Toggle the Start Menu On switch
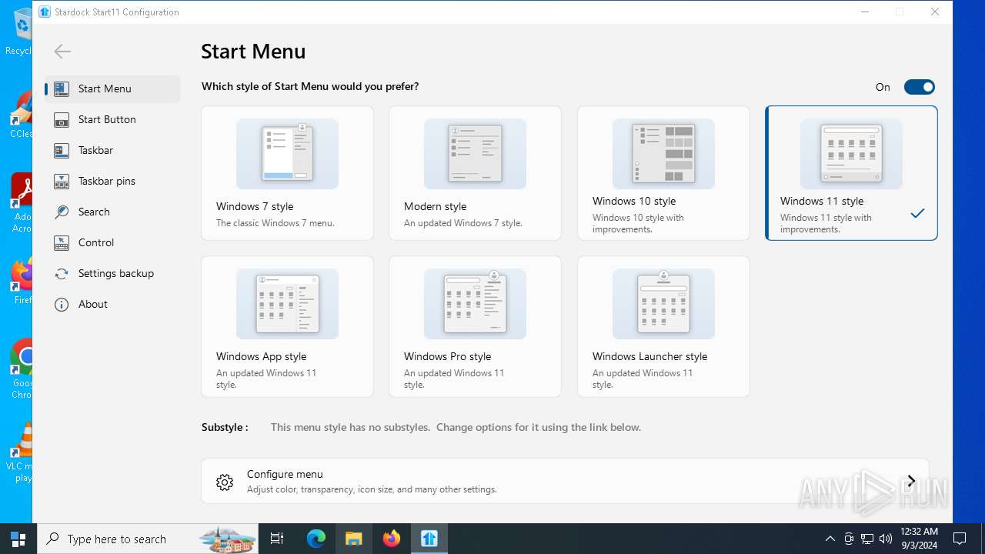985x554 pixels. click(919, 87)
